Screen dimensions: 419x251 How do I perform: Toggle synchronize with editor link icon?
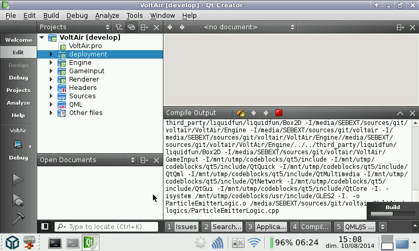click(131, 27)
